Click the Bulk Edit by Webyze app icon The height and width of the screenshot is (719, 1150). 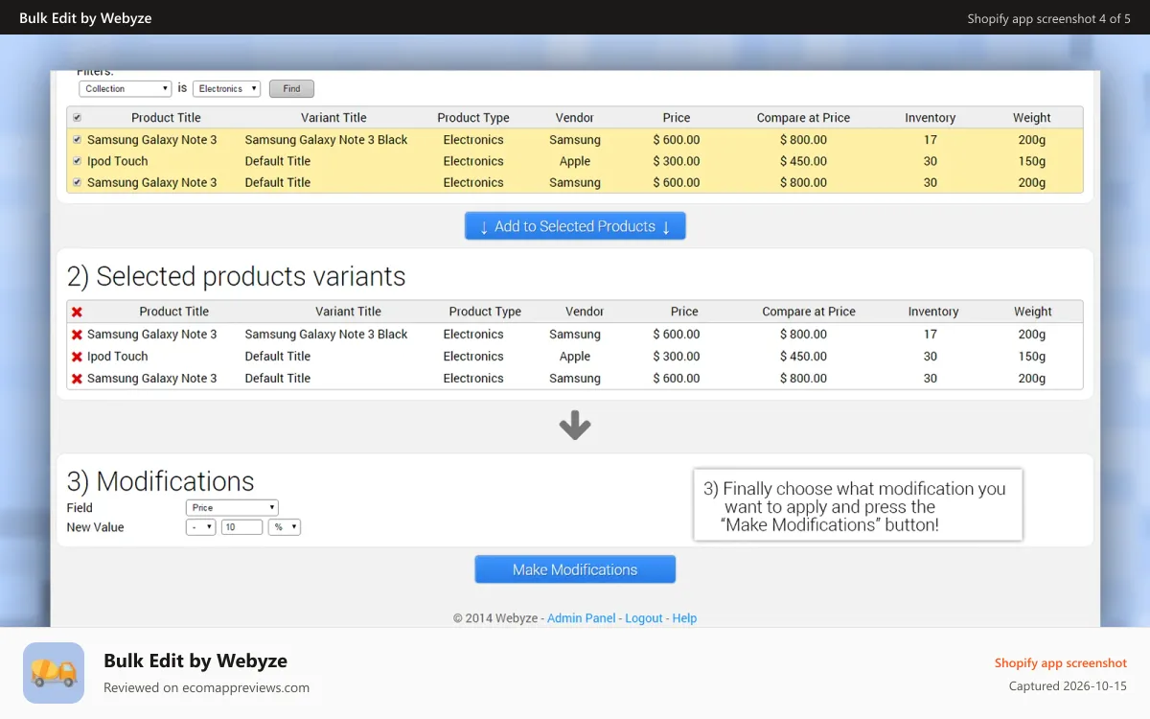point(54,673)
